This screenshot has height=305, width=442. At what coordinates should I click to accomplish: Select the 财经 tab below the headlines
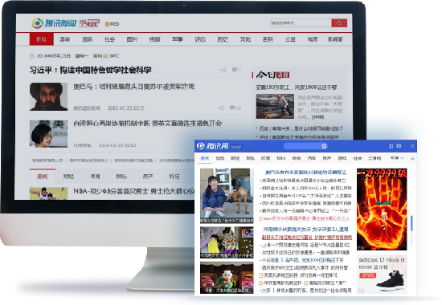pyautogui.click(x=68, y=177)
